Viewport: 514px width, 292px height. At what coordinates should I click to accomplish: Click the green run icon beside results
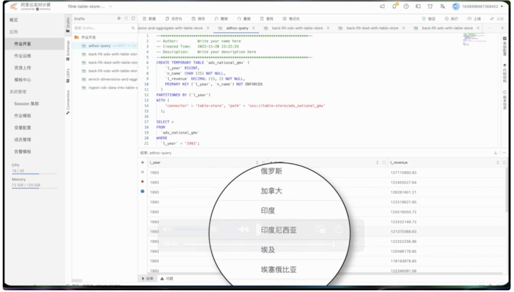[142, 163]
